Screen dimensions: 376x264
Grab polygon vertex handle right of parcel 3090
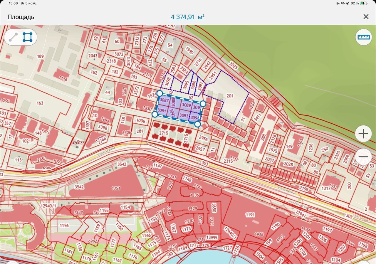(203, 104)
